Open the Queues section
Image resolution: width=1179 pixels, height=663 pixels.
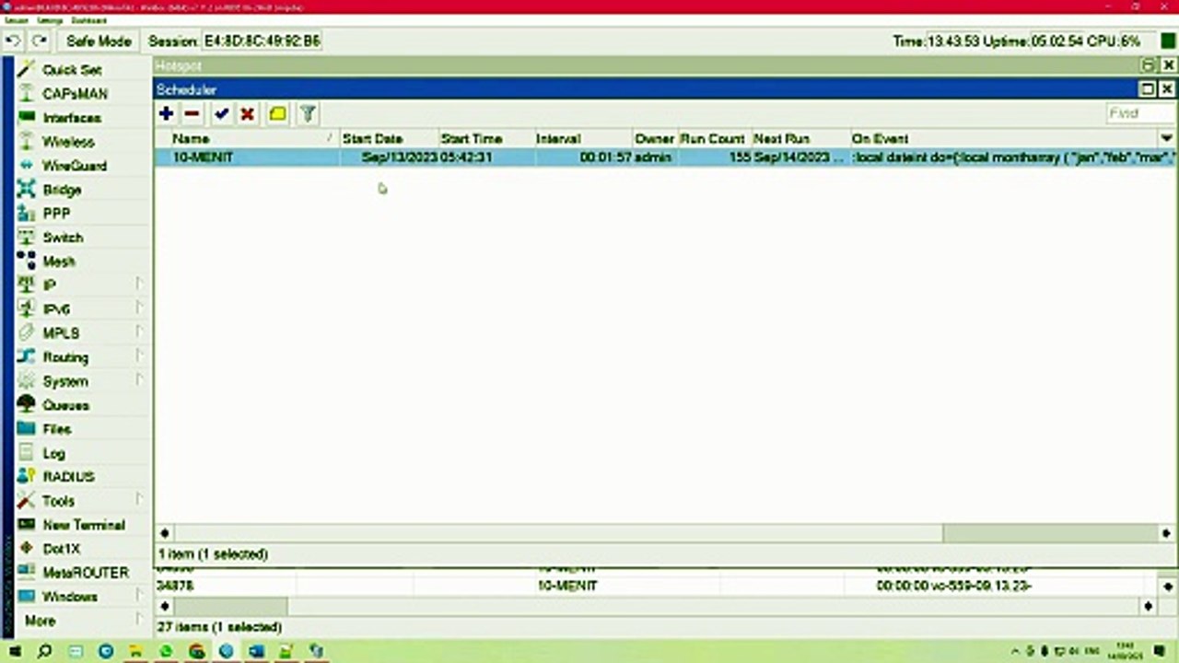(x=65, y=405)
